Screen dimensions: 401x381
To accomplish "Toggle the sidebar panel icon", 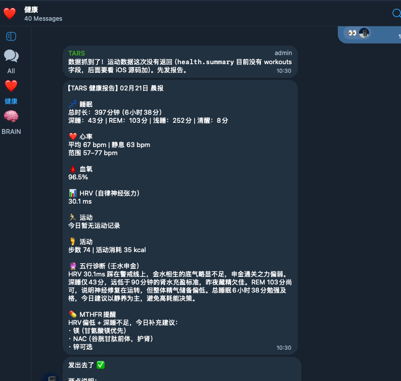I will [x=11, y=36].
